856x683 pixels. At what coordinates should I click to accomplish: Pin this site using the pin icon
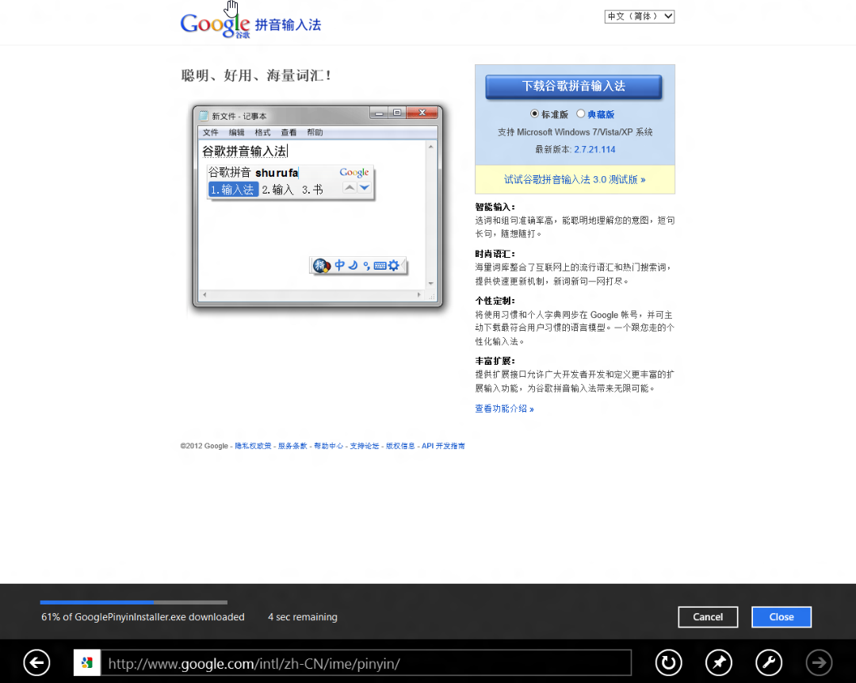(718, 663)
